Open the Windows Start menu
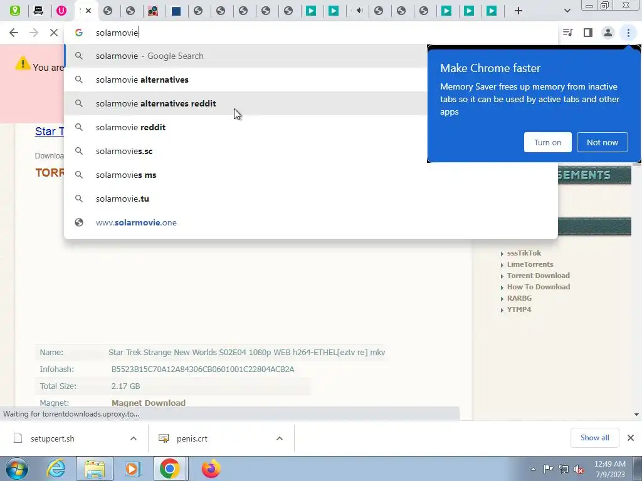This screenshot has width=642, height=481. [17, 468]
